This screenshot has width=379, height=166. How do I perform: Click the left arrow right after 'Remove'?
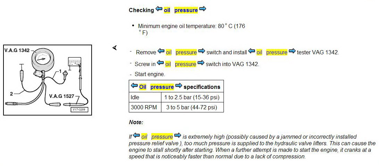(161, 52)
